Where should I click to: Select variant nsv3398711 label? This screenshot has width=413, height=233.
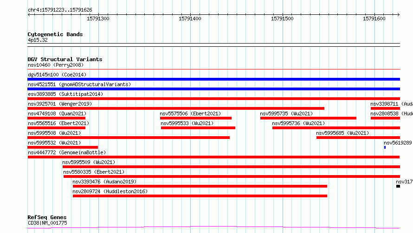(391, 104)
